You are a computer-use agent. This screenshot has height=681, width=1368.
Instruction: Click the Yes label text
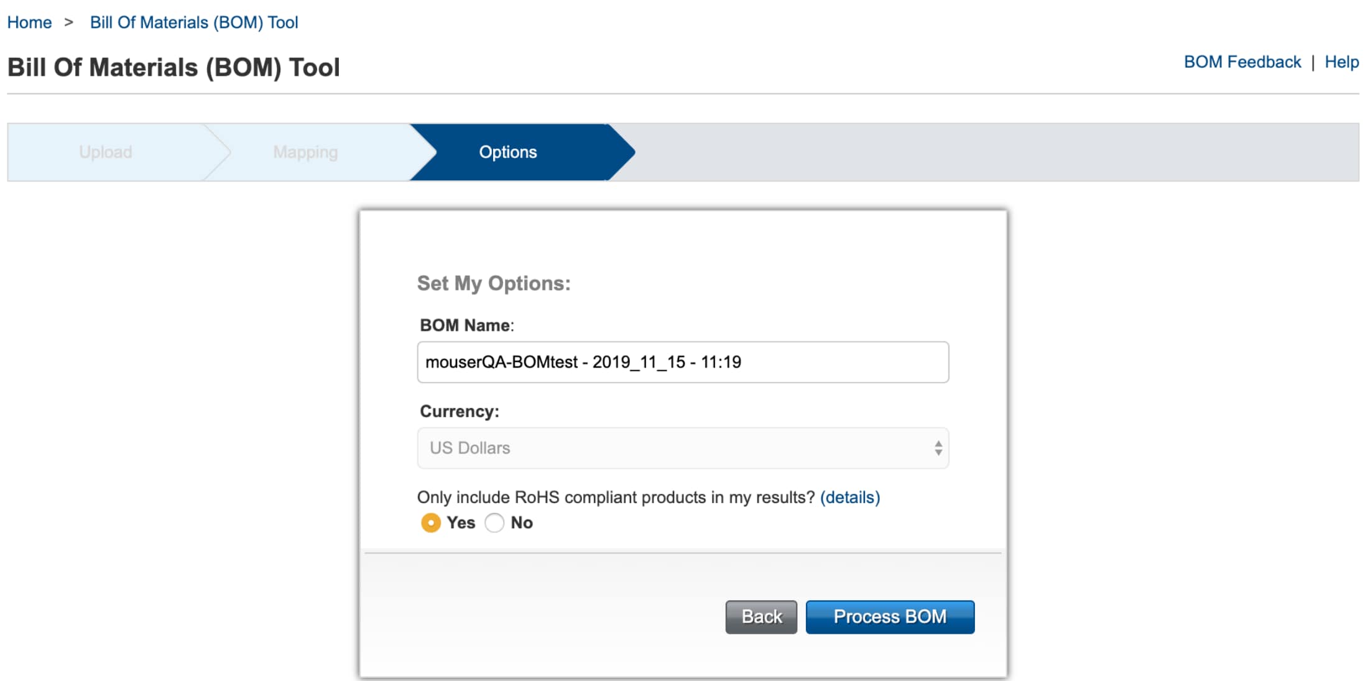click(461, 523)
